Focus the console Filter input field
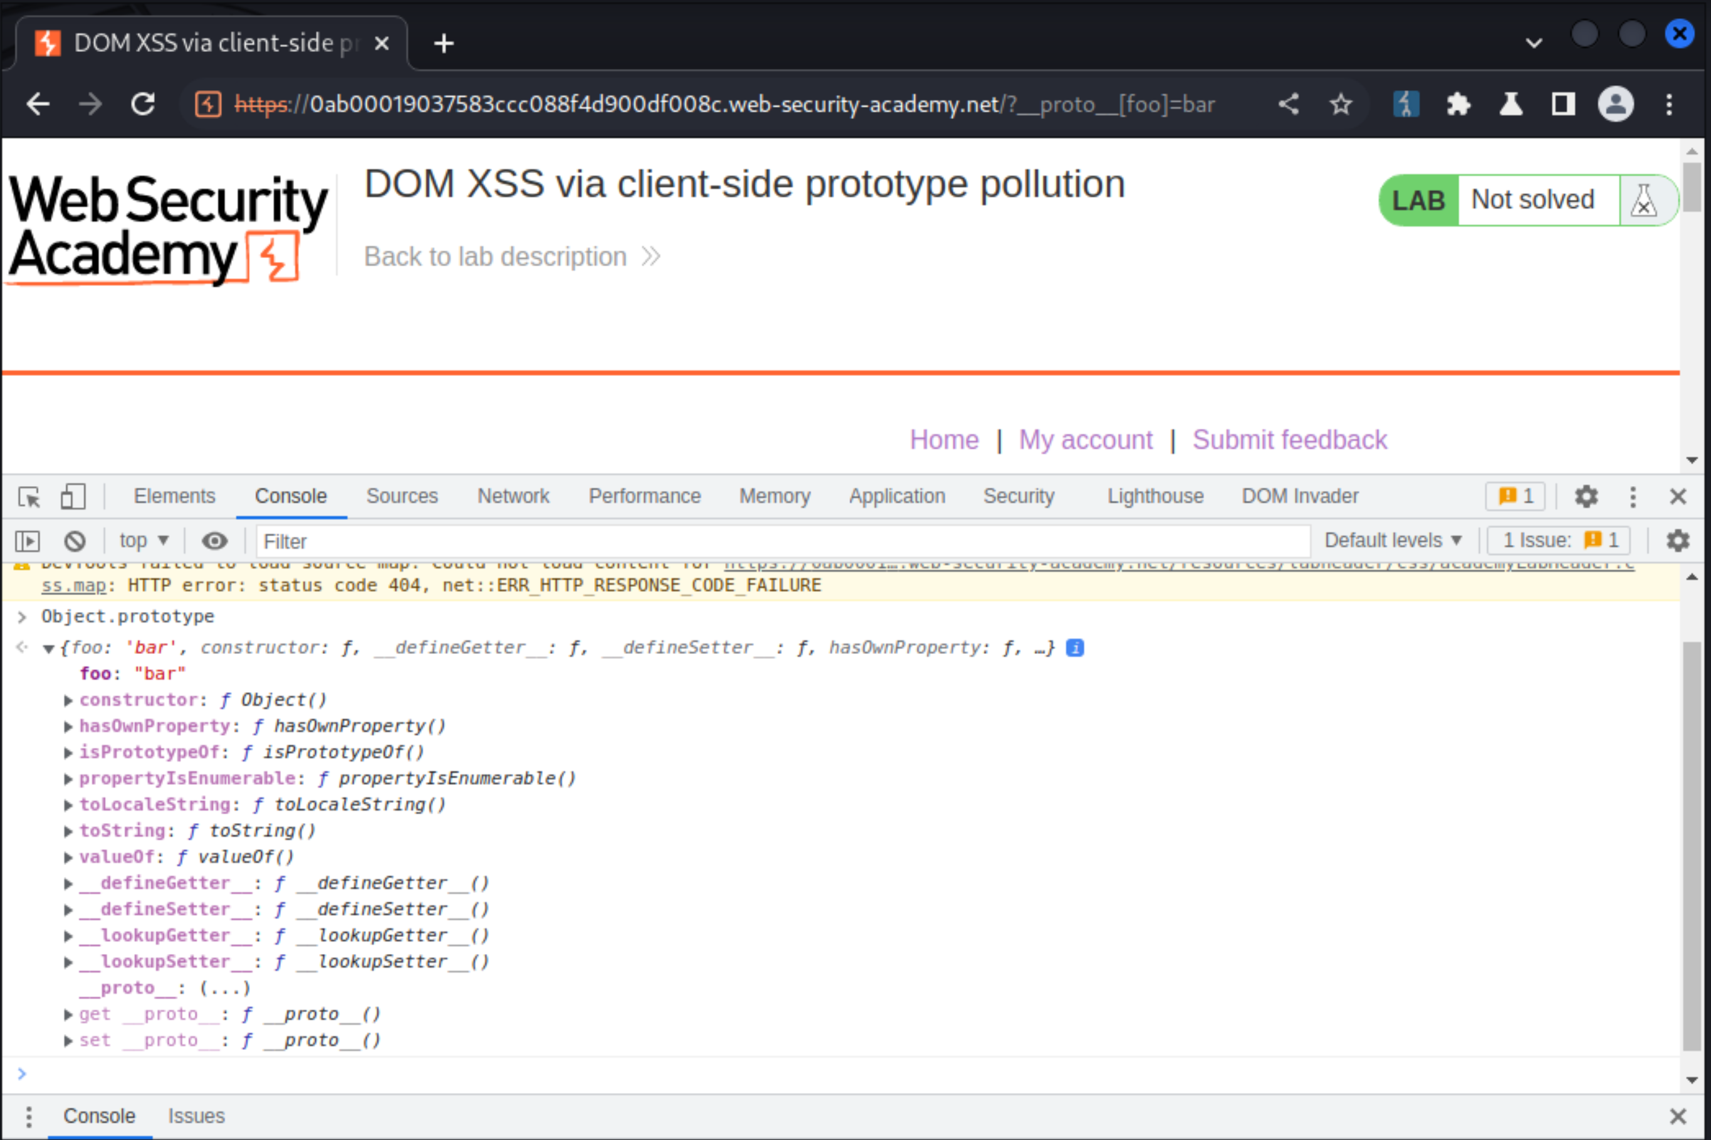 click(x=783, y=541)
